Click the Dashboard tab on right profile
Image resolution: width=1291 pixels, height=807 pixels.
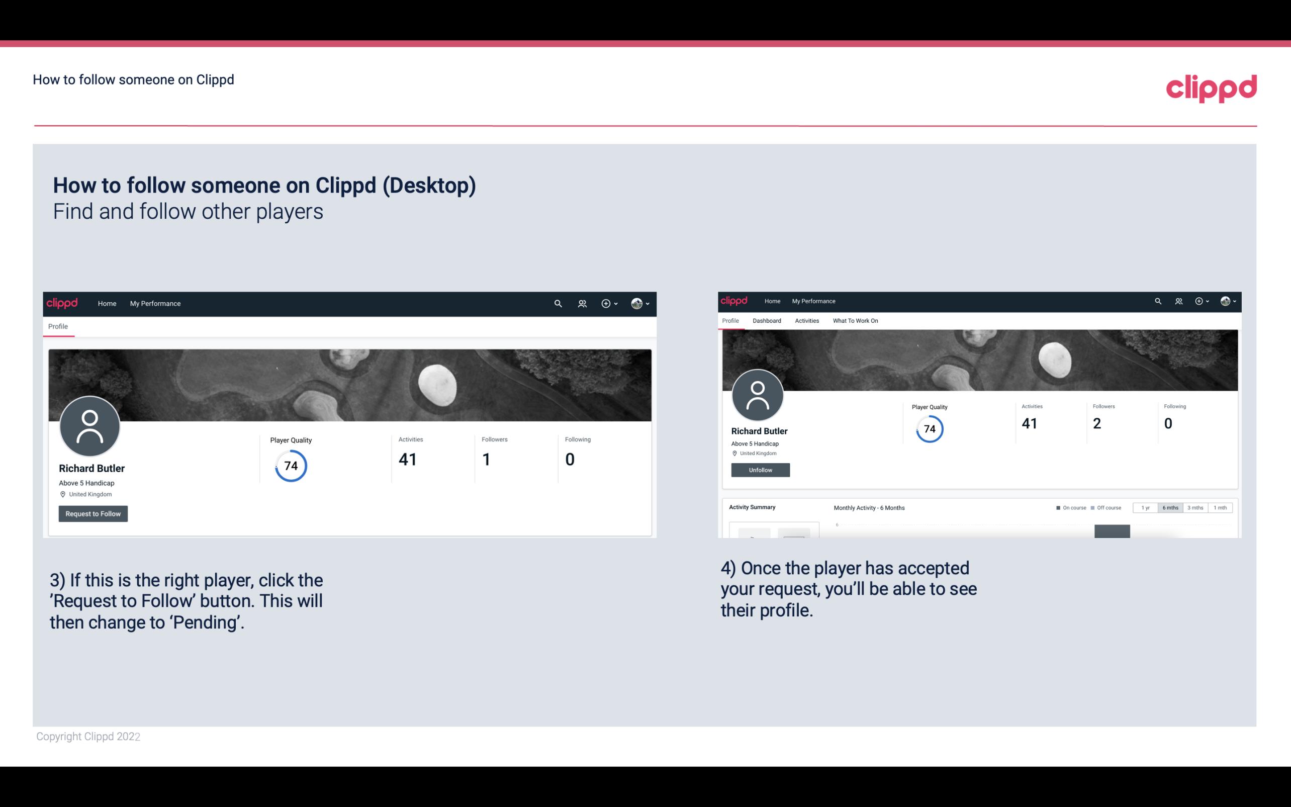(766, 321)
